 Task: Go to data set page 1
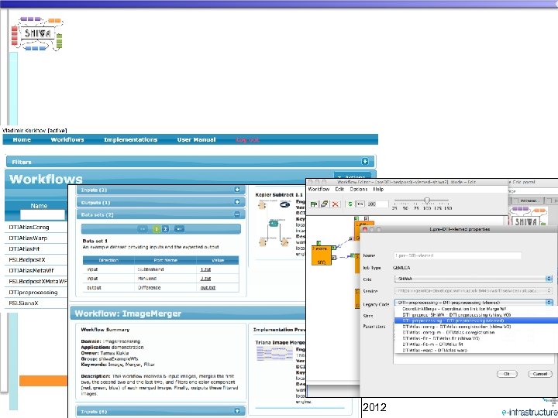coord(157,229)
